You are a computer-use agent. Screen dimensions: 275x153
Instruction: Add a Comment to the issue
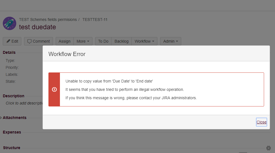click(38, 41)
